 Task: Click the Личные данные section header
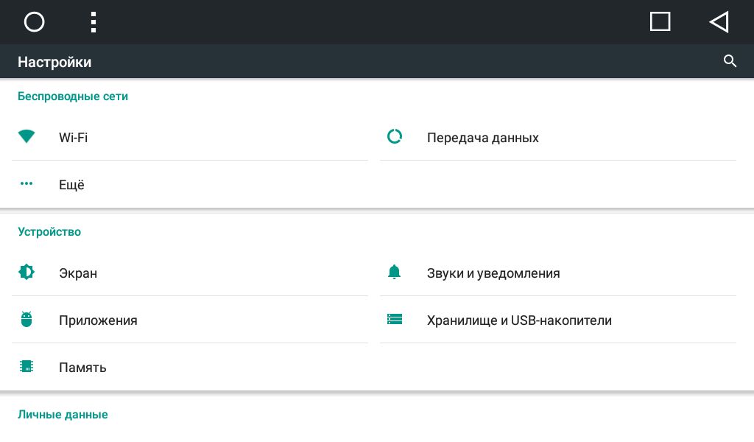[63, 414]
